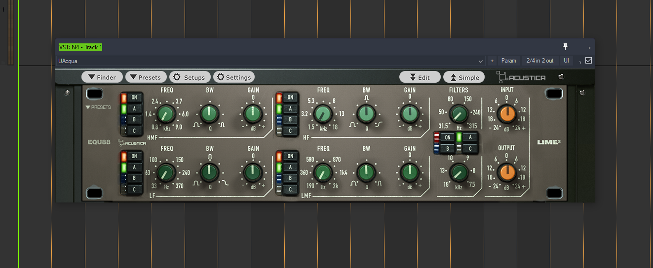
Task: Open the Setups menu
Action: [190, 77]
